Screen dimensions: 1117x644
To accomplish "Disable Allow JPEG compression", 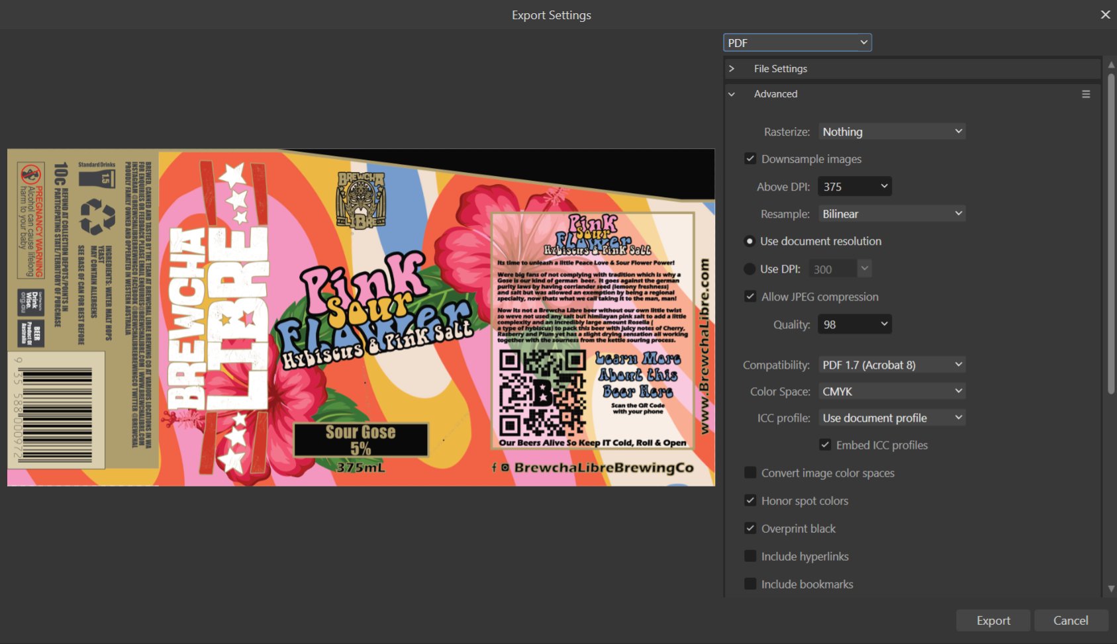I will click(750, 297).
